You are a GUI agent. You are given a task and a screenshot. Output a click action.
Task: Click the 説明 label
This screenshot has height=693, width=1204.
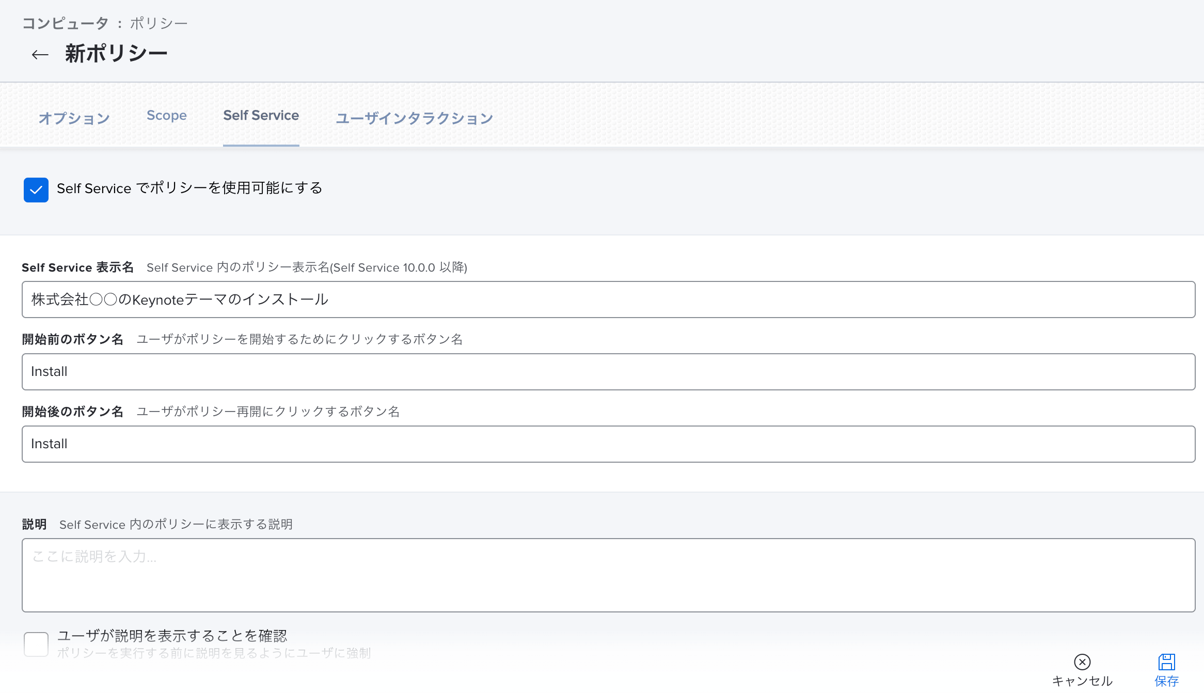pyautogui.click(x=35, y=525)
